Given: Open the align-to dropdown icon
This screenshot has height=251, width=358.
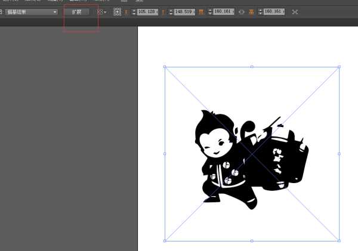Looking at the screenshot, I should pyautogui.click(x=102, y=12).
